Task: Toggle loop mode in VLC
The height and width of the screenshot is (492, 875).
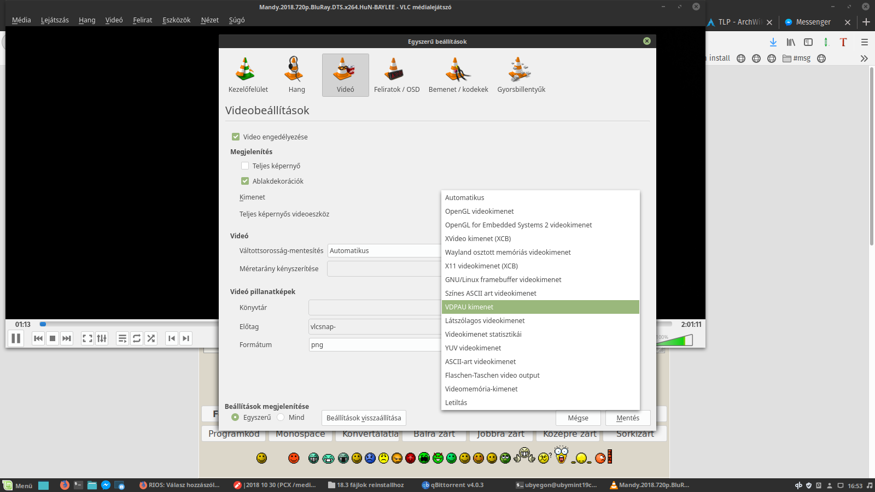Action: click(137, 338)
